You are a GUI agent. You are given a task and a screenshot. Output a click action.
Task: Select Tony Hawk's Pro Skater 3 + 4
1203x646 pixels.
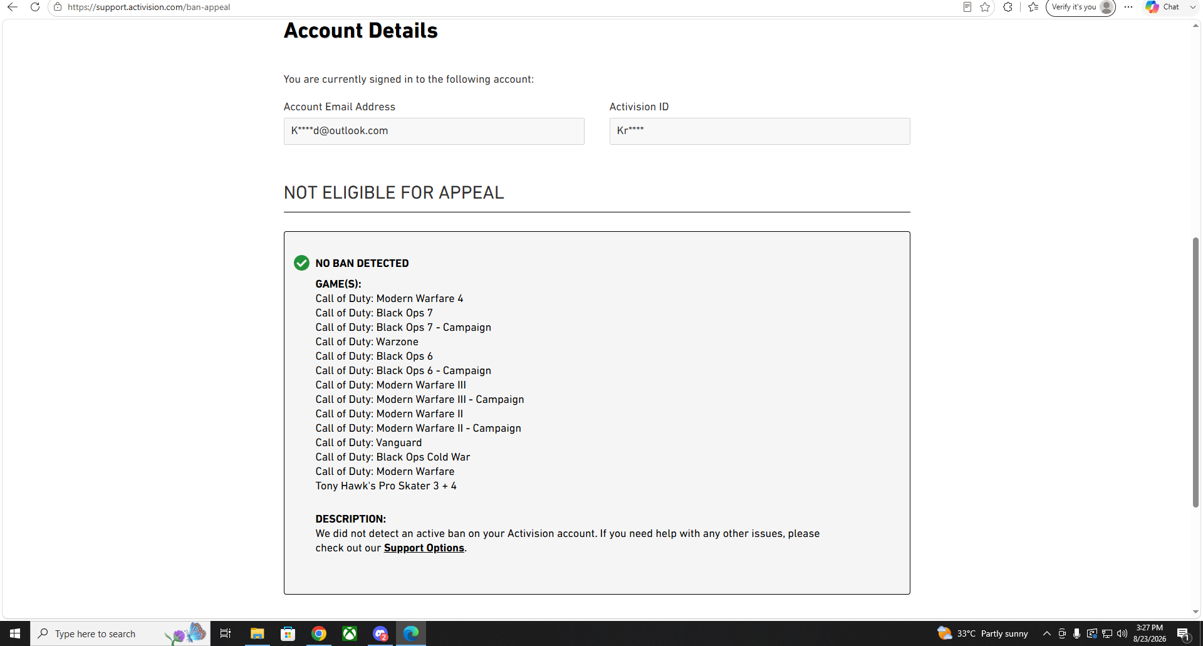click(x=386, y=486)
